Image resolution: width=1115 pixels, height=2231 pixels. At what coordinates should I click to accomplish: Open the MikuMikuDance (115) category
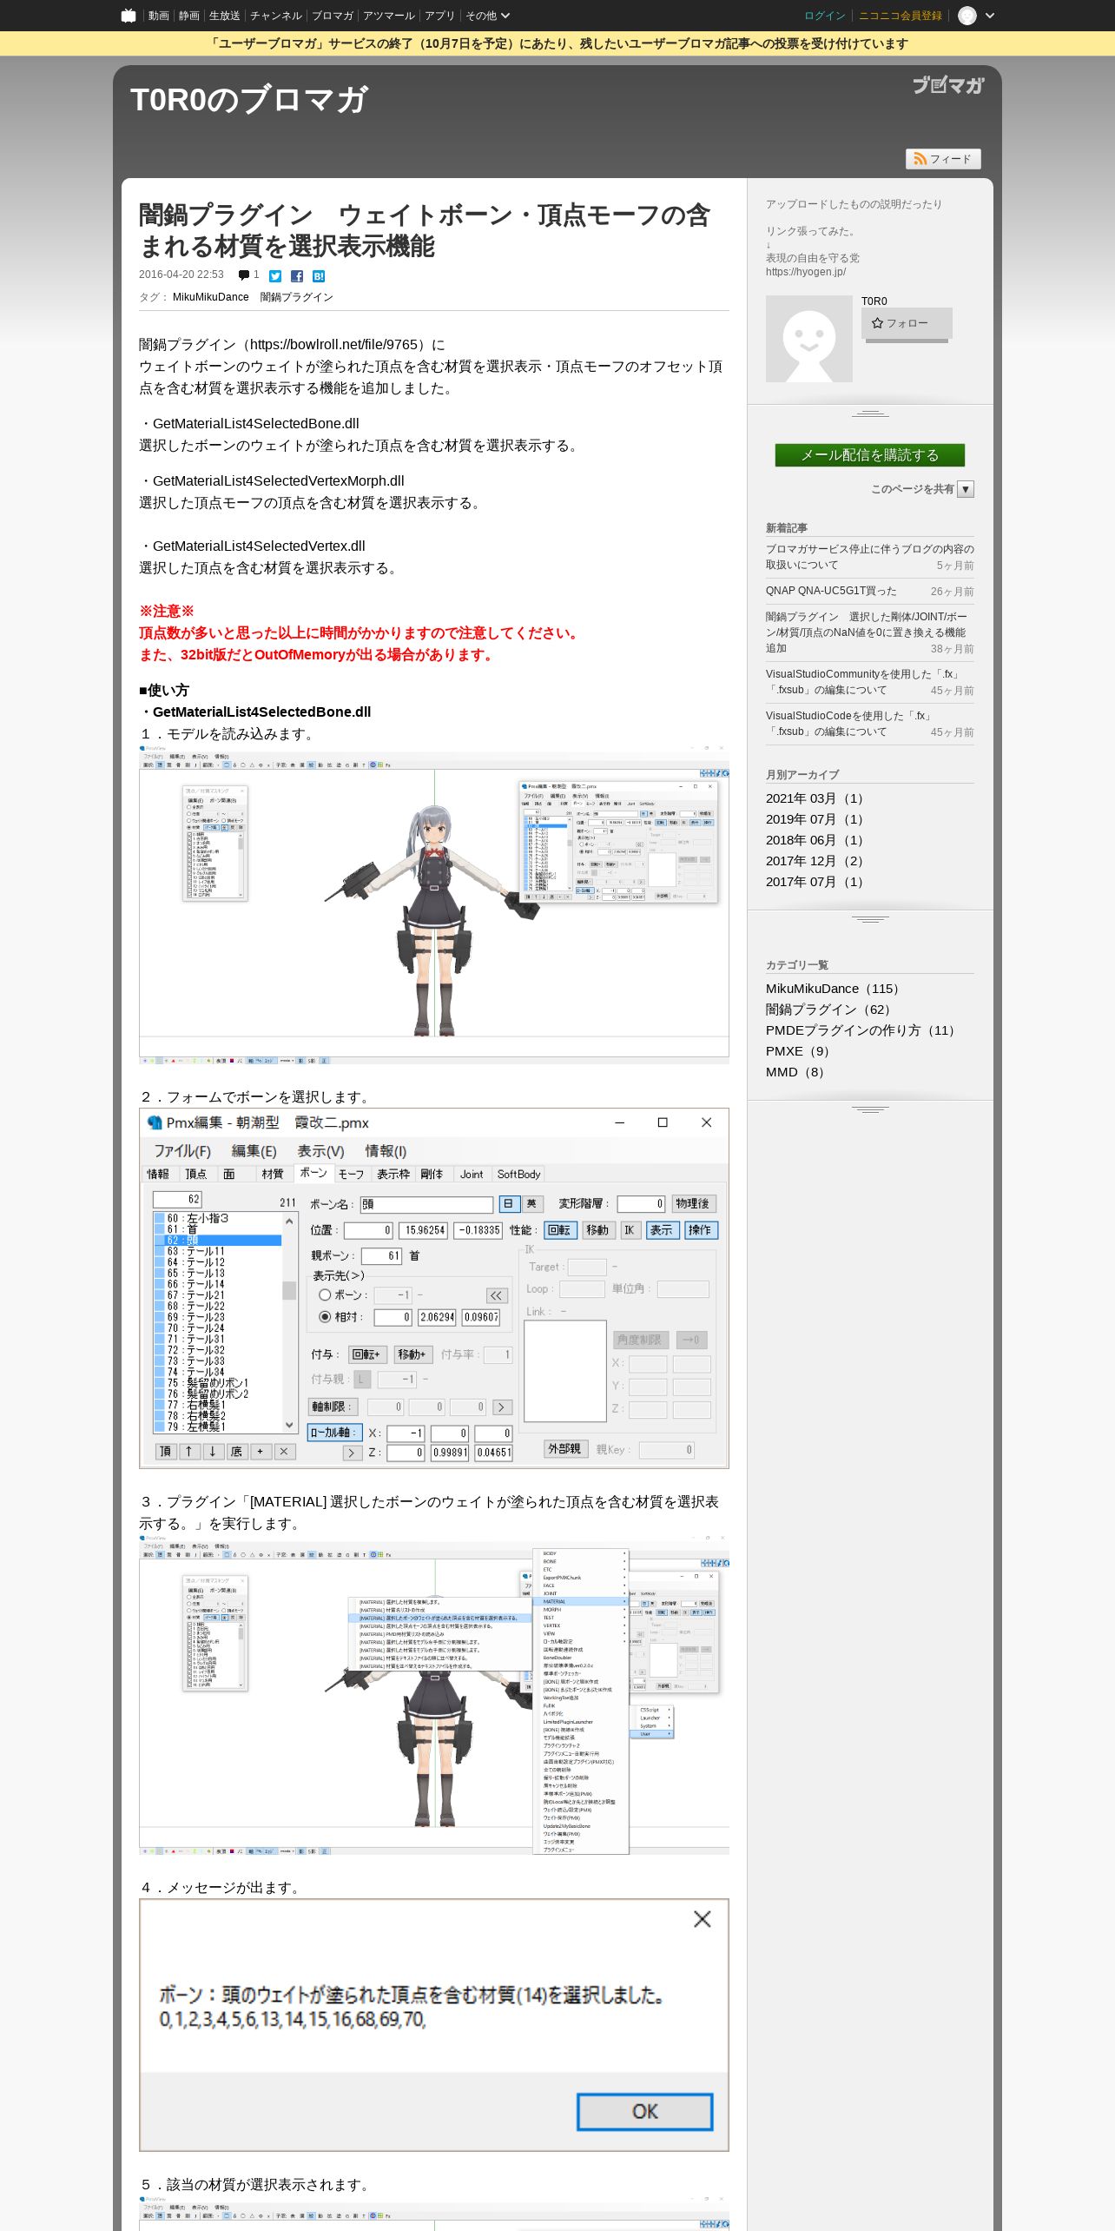coord(835,989)
